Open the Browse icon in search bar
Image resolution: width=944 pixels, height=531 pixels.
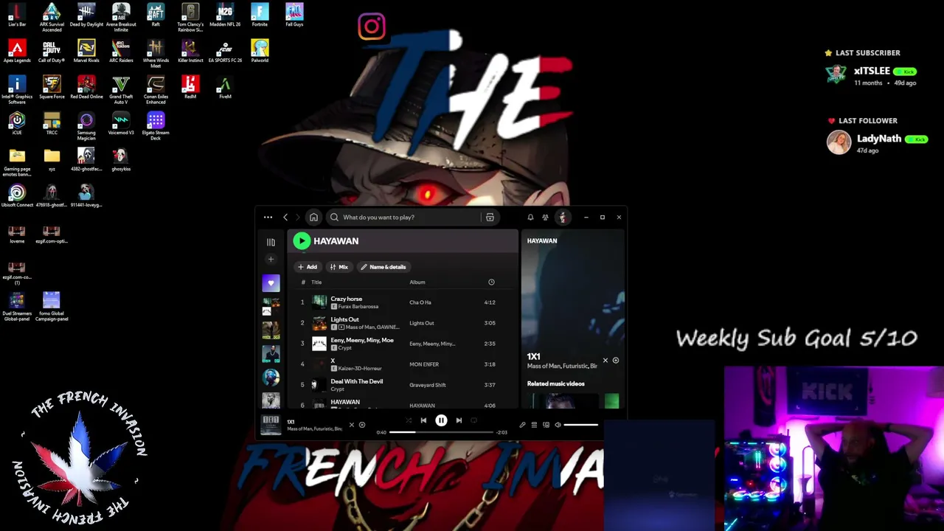[490, 218]
